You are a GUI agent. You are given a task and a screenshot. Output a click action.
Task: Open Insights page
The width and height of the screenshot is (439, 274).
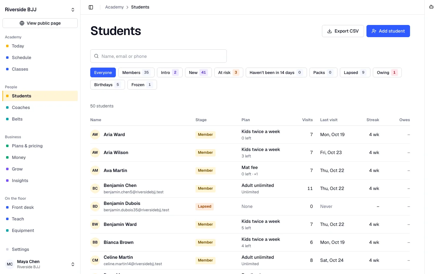tap(40, 181)
